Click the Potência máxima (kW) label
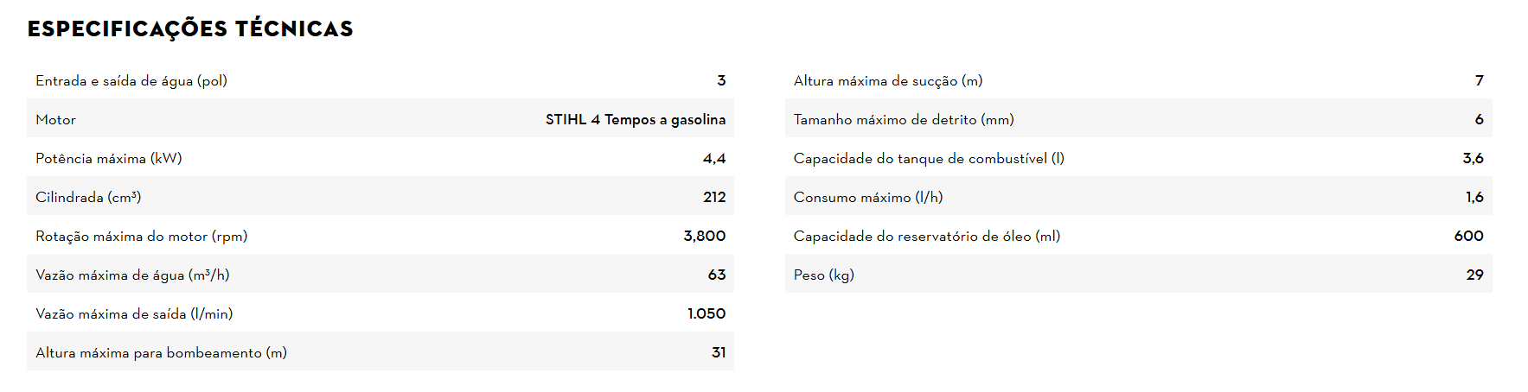Viewport: 1528px width, 392px height. (109, 158)
